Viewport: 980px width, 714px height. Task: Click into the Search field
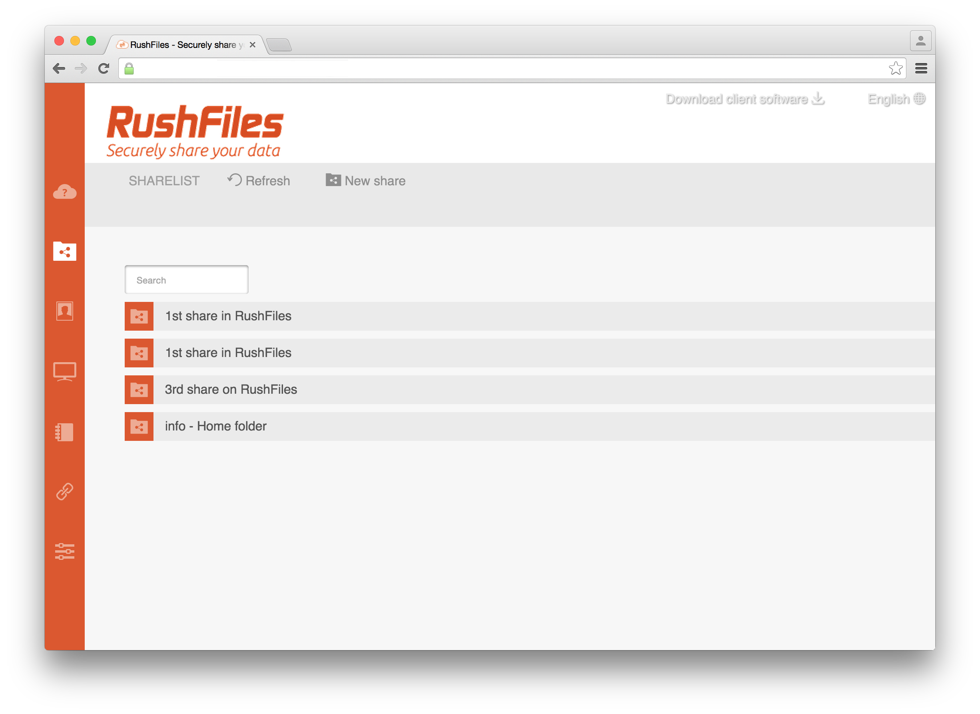coord(186,280)
